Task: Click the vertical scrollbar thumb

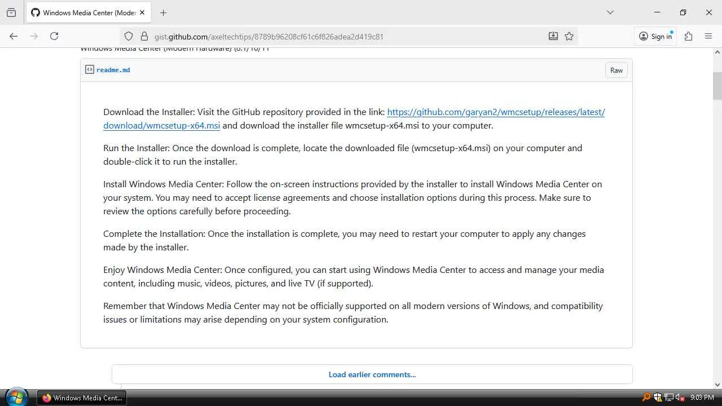Action: pos(717,86)
